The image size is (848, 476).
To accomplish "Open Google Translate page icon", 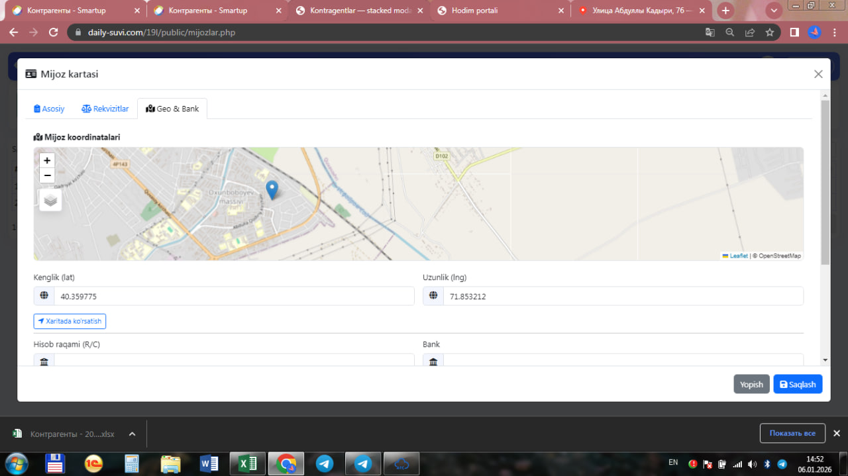I will (x=710, y=32).
